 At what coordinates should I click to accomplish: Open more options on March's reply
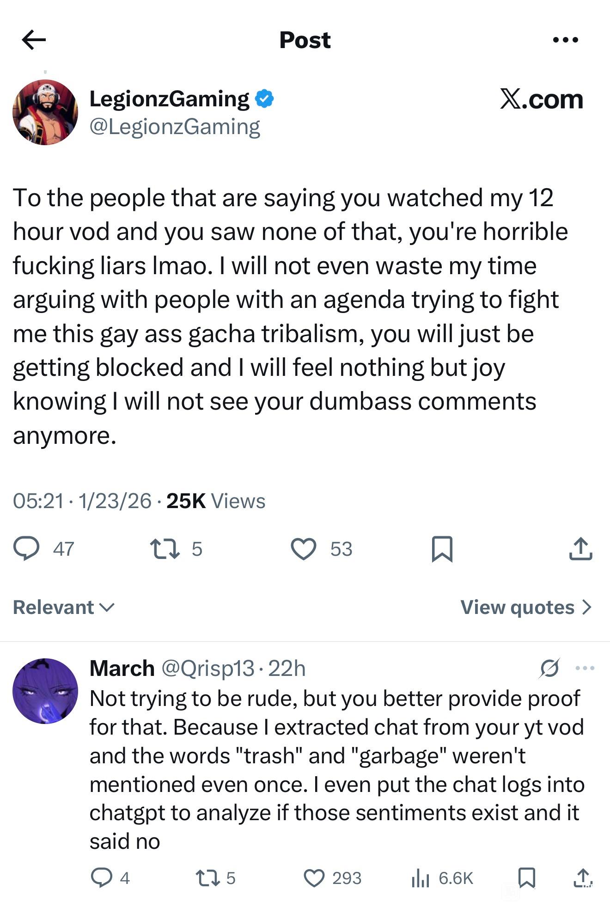point(585,668)
